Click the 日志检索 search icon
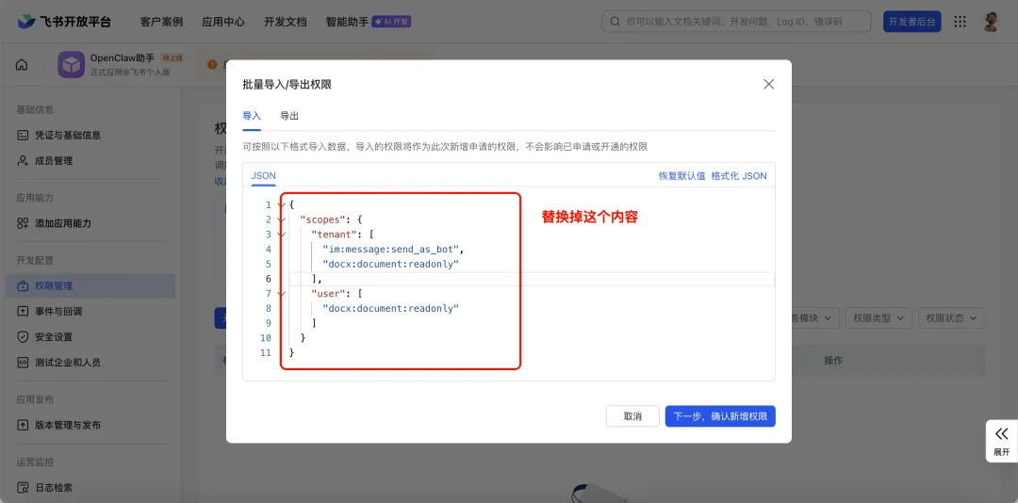1018x503 pixels. coord(23,487)
